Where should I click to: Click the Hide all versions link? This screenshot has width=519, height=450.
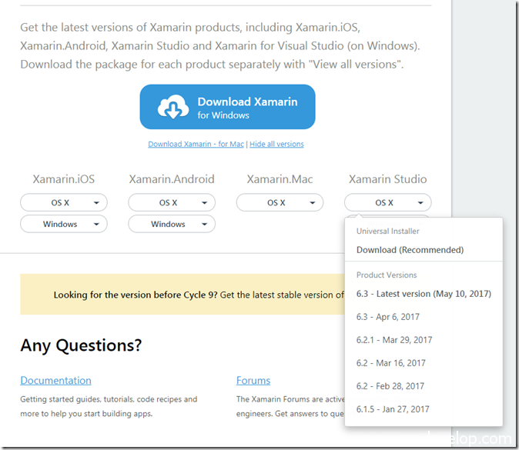(x=276, y=144)
